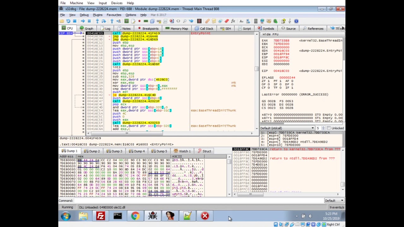Run the program with the arrow icon
The width and height of the screenshot is (404, 227).
[83, 21]
